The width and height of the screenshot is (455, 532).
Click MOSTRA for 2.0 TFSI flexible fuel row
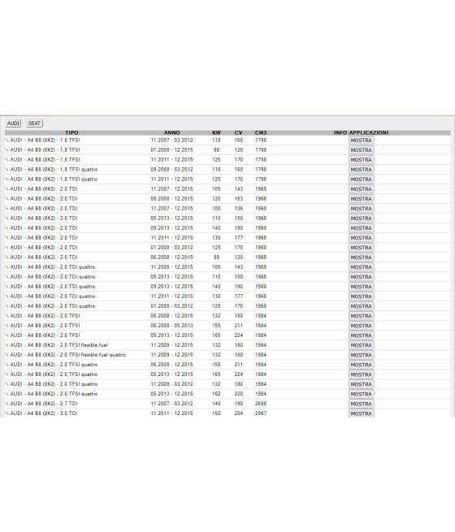361,345
